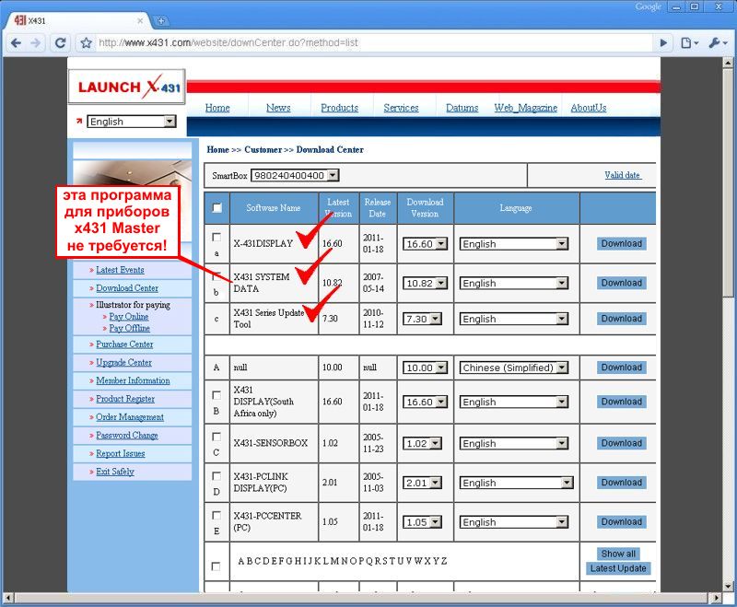Tick the checkbox in the alphabet filter row
The height and width of the screenshot is (607, 737).
[x=216, y=566]
